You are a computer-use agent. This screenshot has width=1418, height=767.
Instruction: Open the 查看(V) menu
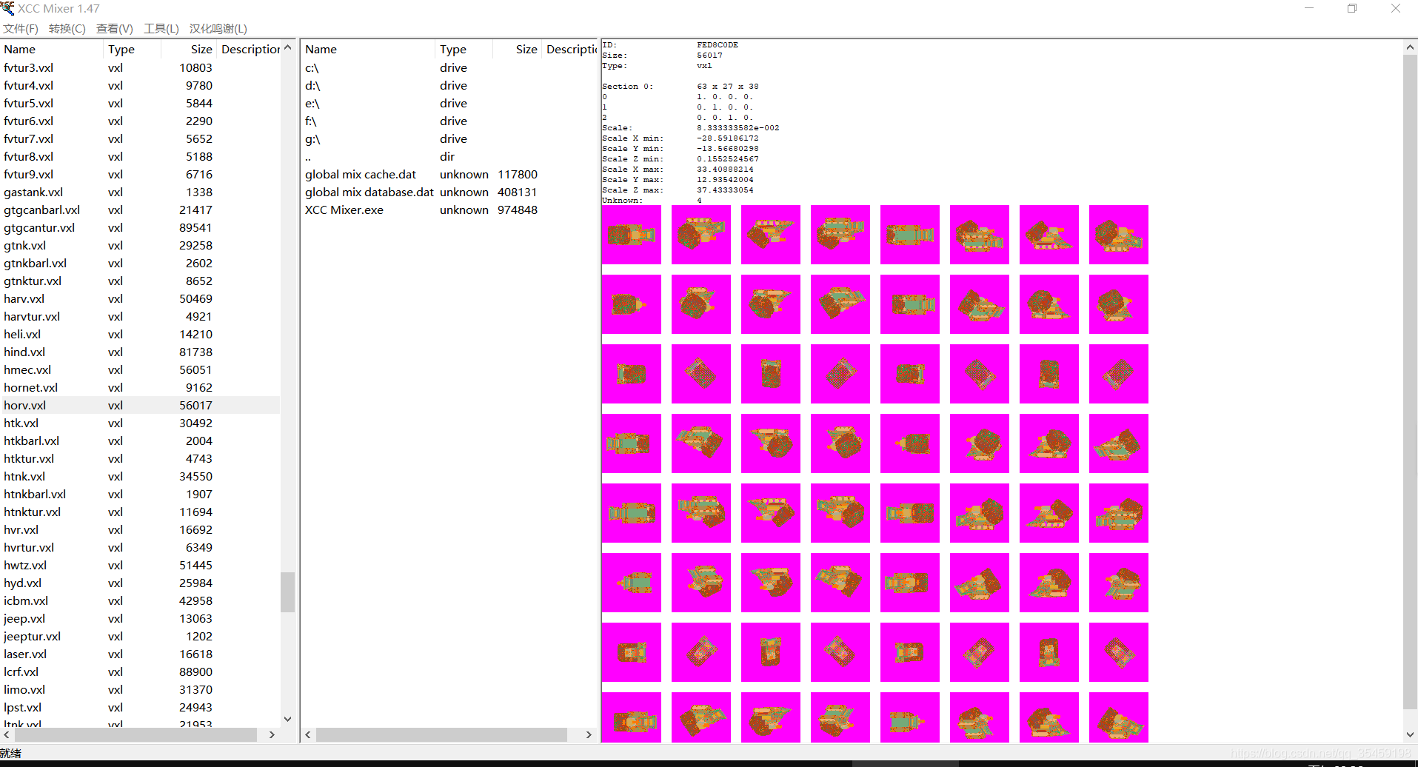[x=115, y=29]
